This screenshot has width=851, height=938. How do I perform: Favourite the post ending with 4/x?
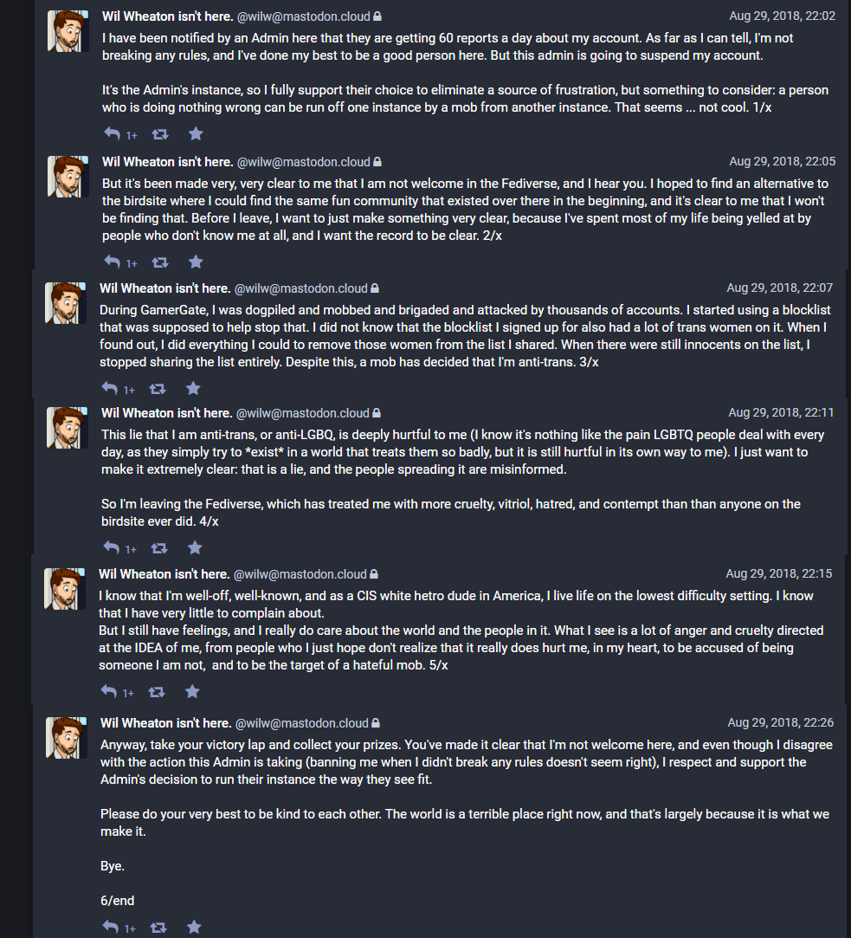[195, 547]
